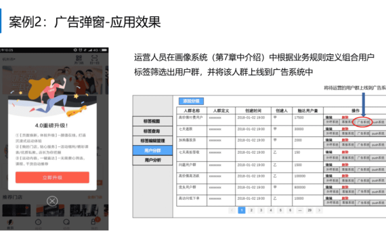This screenshot has width=386, height=244.
Task: Click 编辑 for 高价值付费用户 row
Action: [x=328, y=117]
